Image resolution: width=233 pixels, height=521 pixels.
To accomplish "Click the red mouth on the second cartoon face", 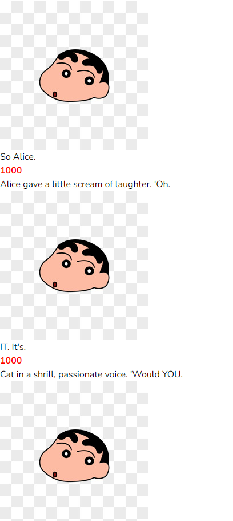I will click(55, 285).
